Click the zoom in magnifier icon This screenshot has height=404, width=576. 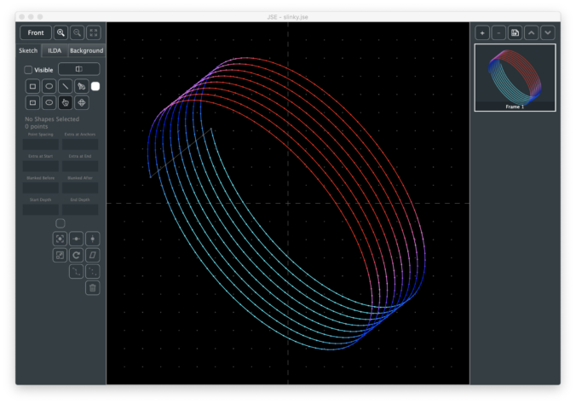coord(60,32)
